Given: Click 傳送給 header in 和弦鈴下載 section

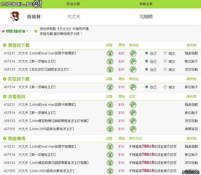Looking at the screenshot, I should (x=134, y=79).
